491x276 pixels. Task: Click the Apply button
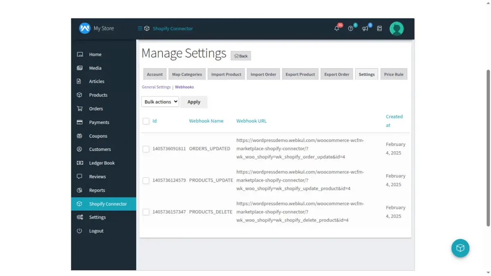pos(194,101)
